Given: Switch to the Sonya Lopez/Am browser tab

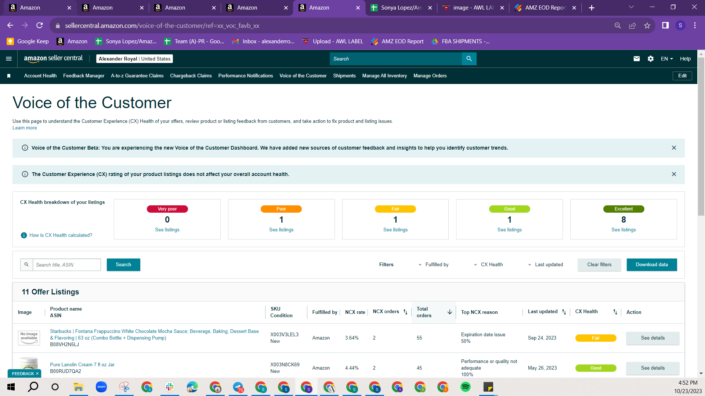Looking at the screenshot, I should click(x=401, y=8).
